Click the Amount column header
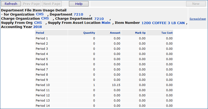 point(115,33)
